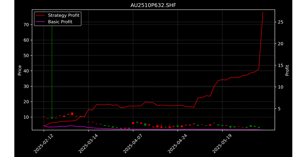
Task: Click the 50 tick on Price axis
Action: tap(26, 55)
